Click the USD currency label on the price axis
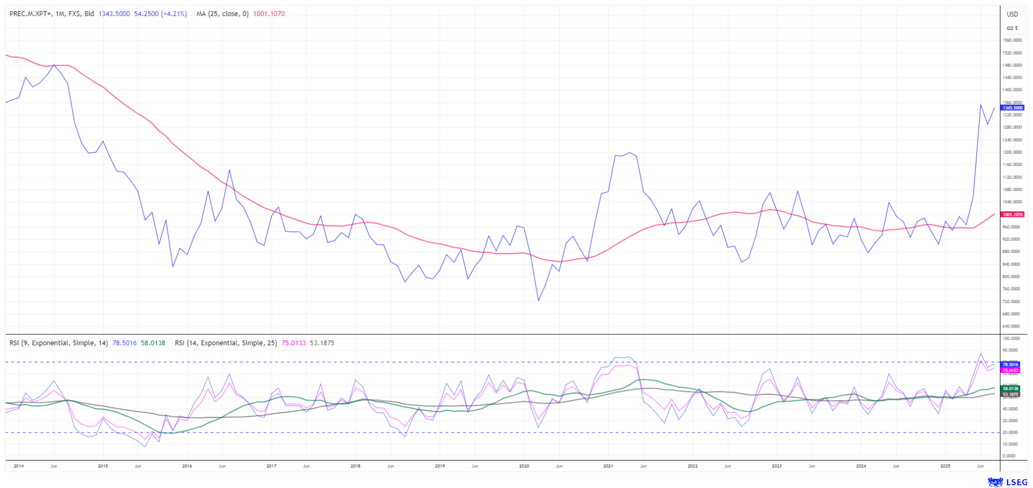The image size is (1033, 488). coord(1012,15)
